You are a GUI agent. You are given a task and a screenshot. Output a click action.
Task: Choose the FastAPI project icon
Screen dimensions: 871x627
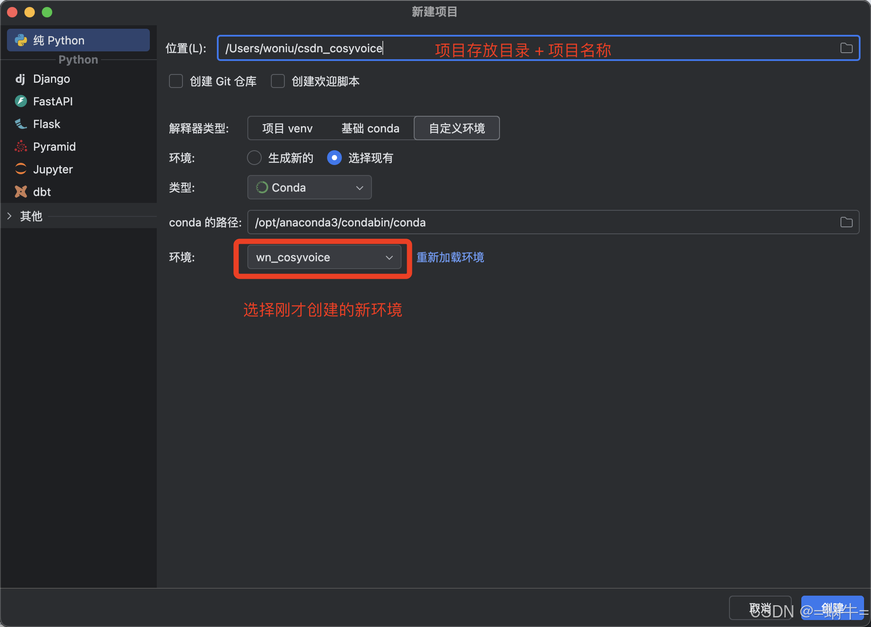pos(20,101)
